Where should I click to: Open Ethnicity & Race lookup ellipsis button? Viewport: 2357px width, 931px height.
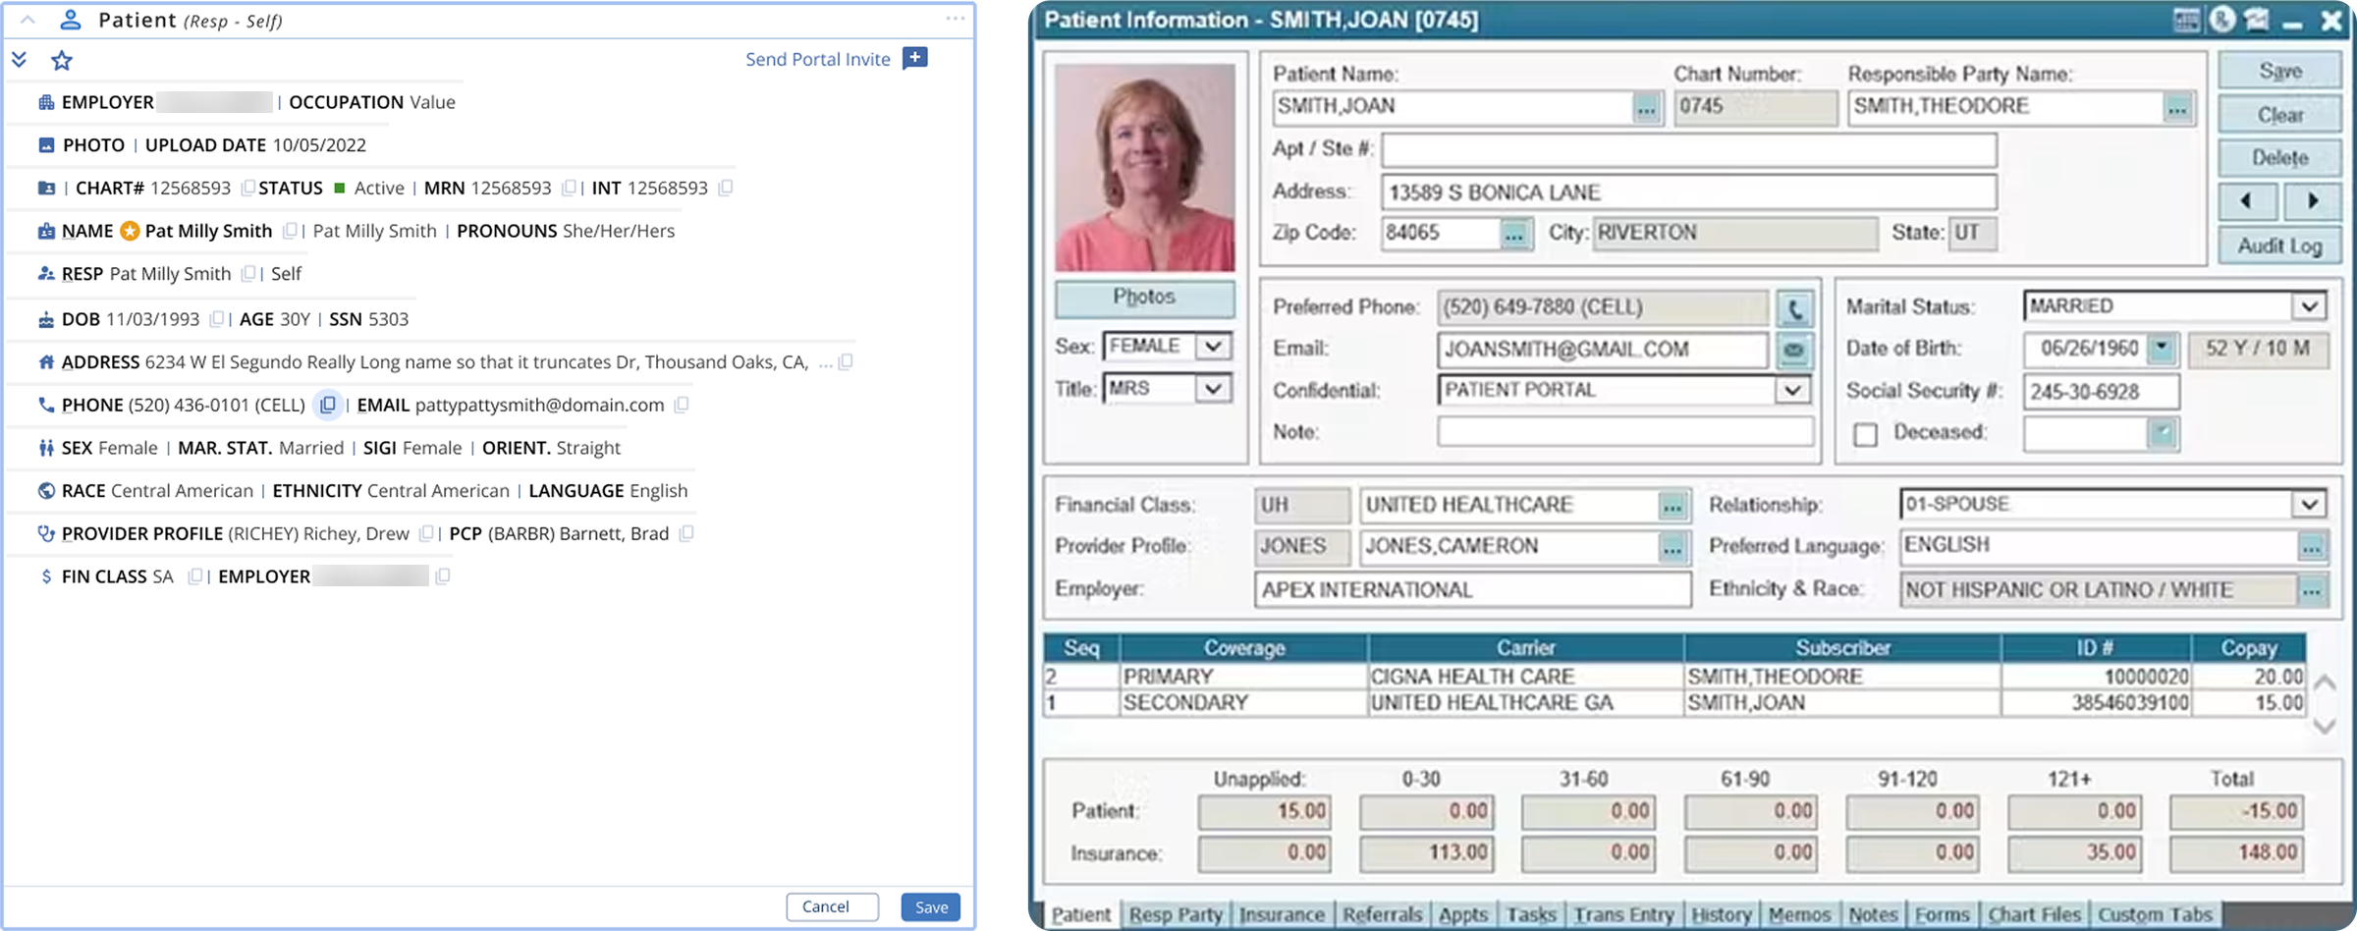click(x=2311, y=590)
